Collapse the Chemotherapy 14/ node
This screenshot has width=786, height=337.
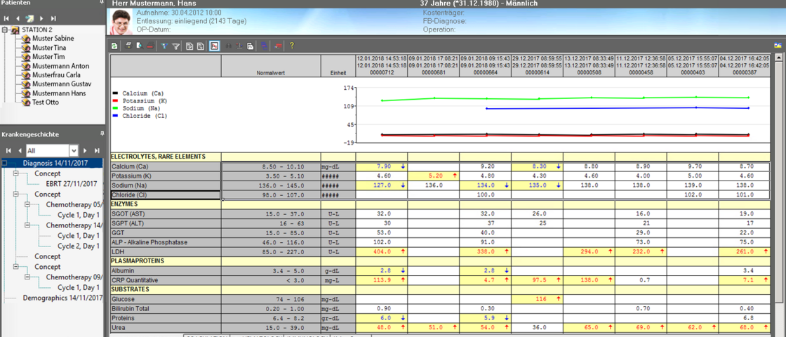(x=27, y=225)
